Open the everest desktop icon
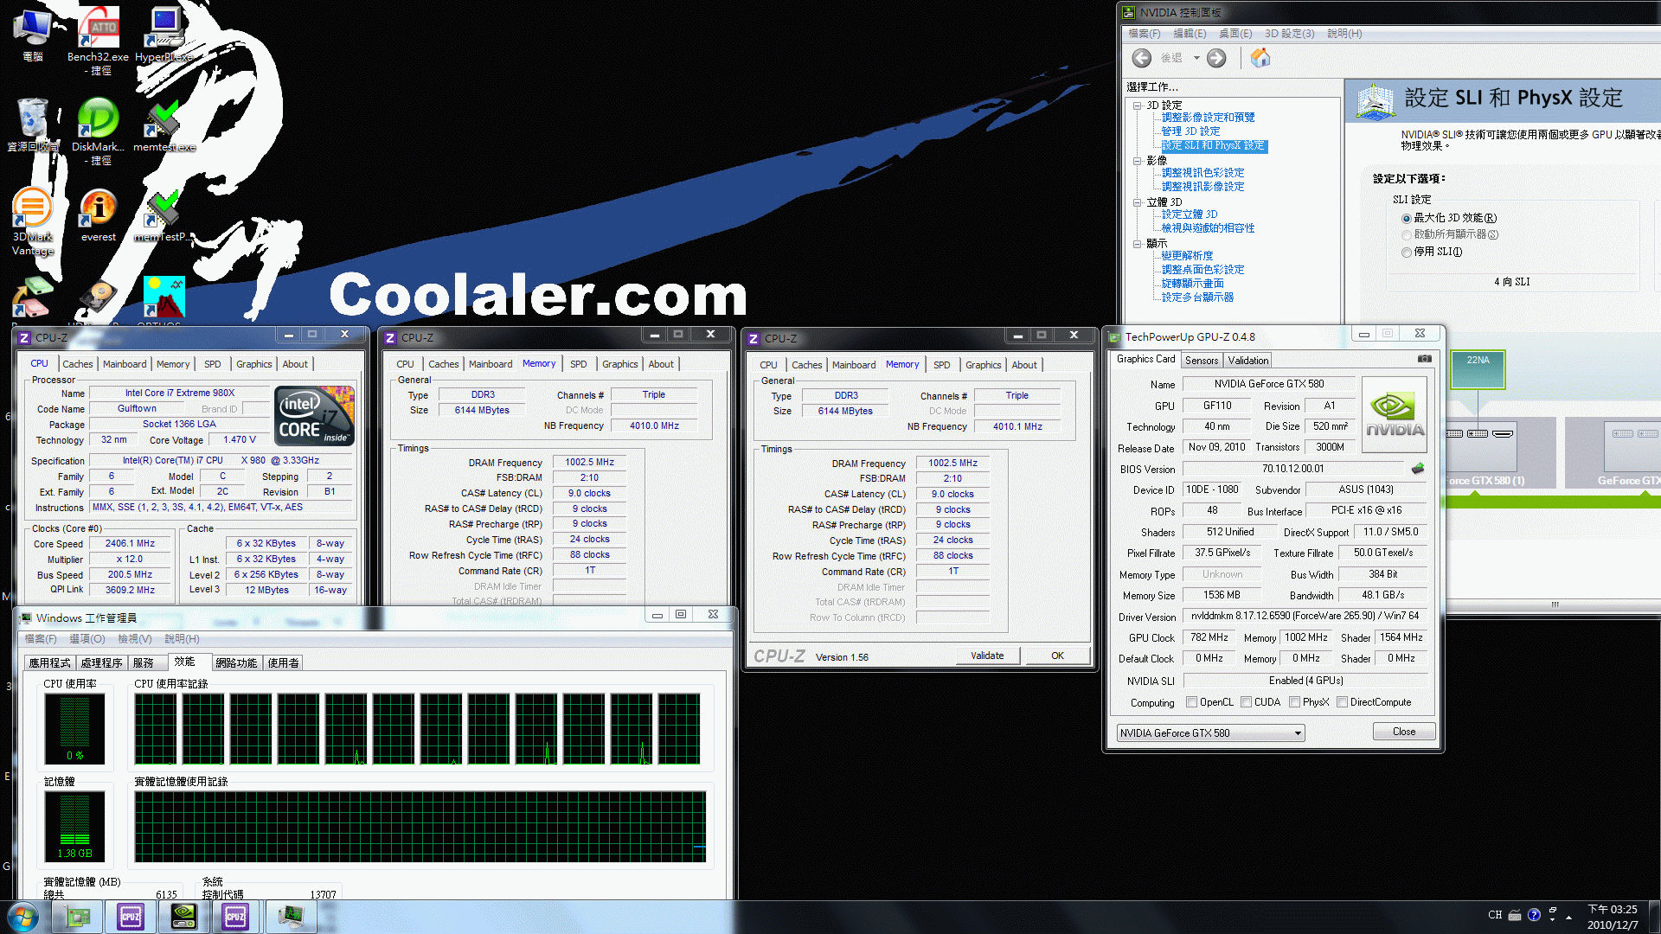This screenshot has width=1661, height=934. (99, 216)
